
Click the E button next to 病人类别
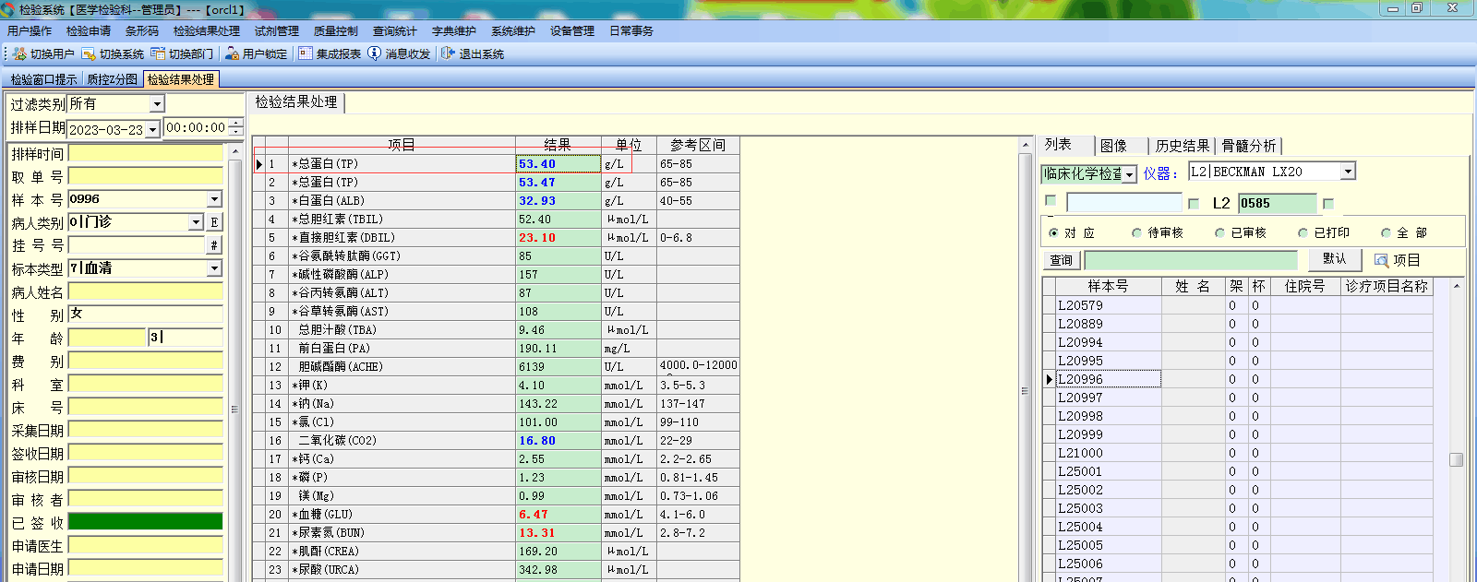[x=214, y=222]
